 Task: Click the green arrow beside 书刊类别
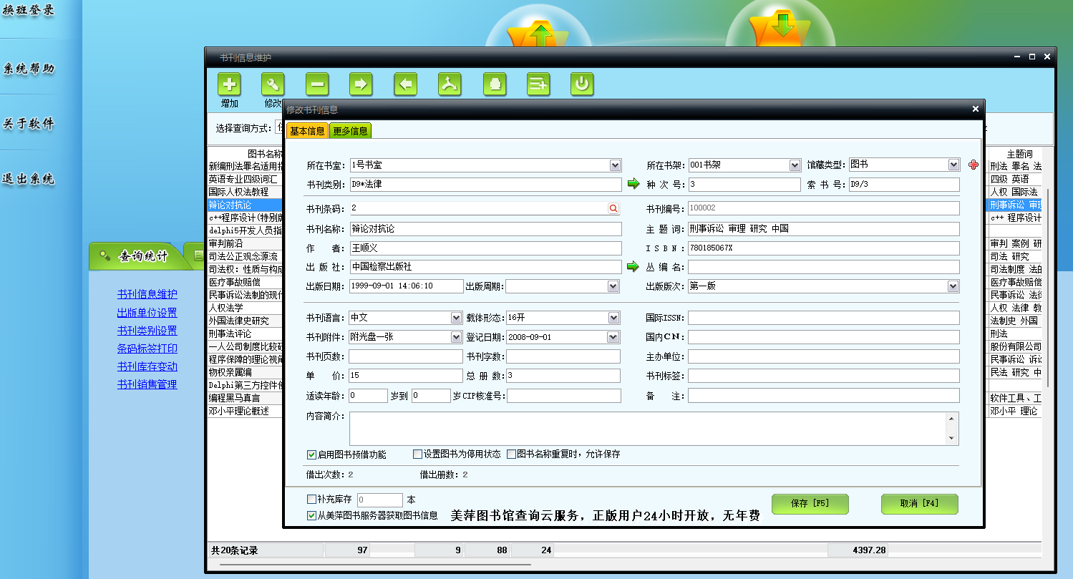[633, 184]
